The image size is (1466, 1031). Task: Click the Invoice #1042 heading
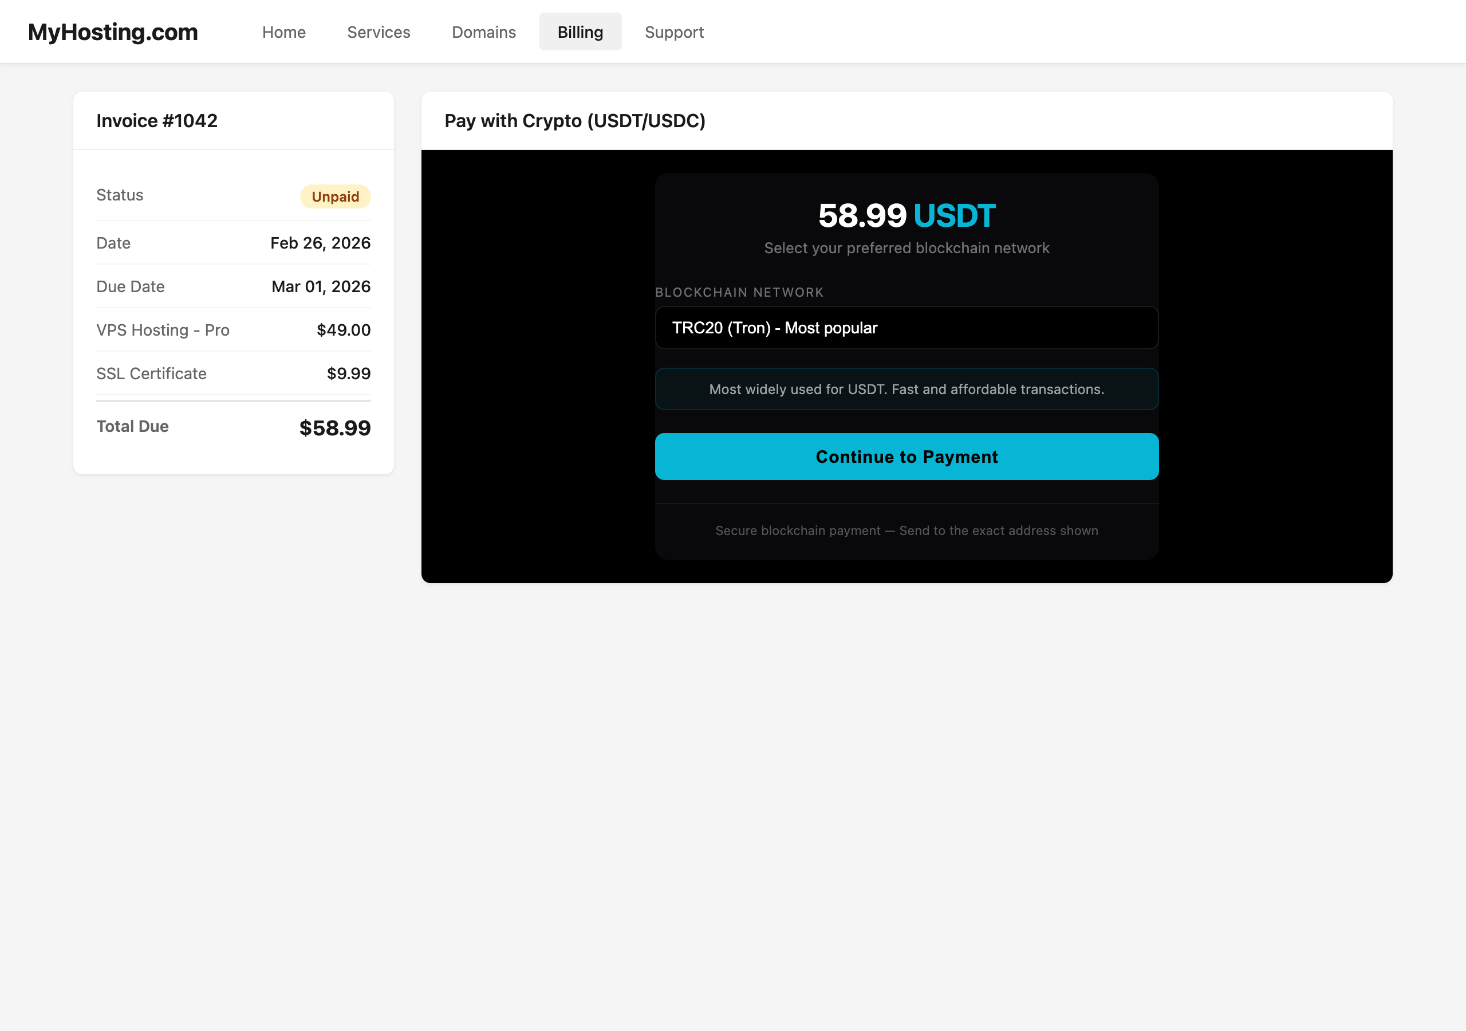[x=157, y=121]
